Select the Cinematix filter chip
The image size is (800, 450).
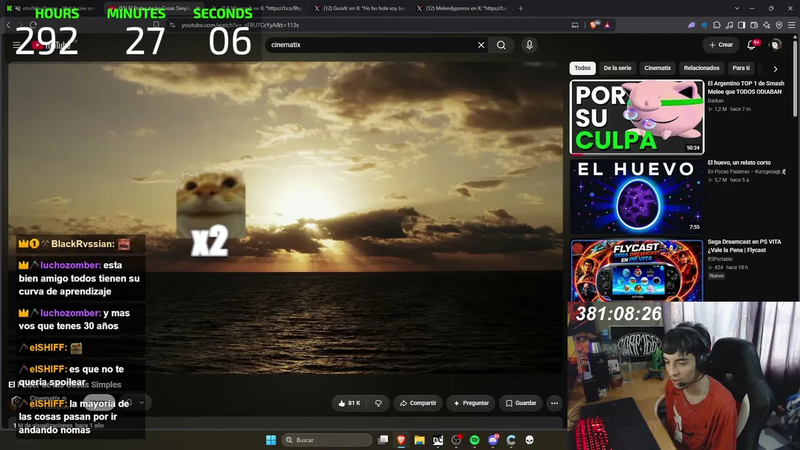point(657,68)
